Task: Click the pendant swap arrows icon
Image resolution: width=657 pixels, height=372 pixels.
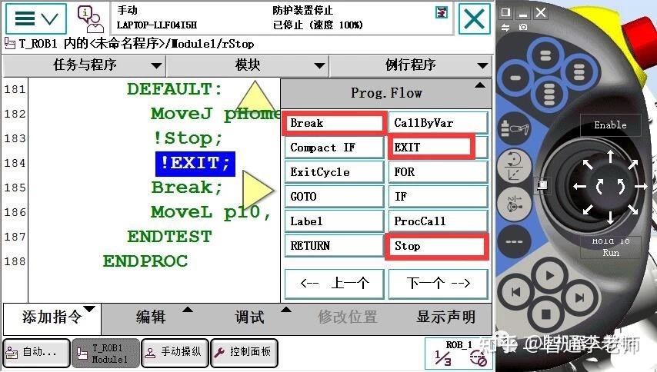Action: coord(505,27)
